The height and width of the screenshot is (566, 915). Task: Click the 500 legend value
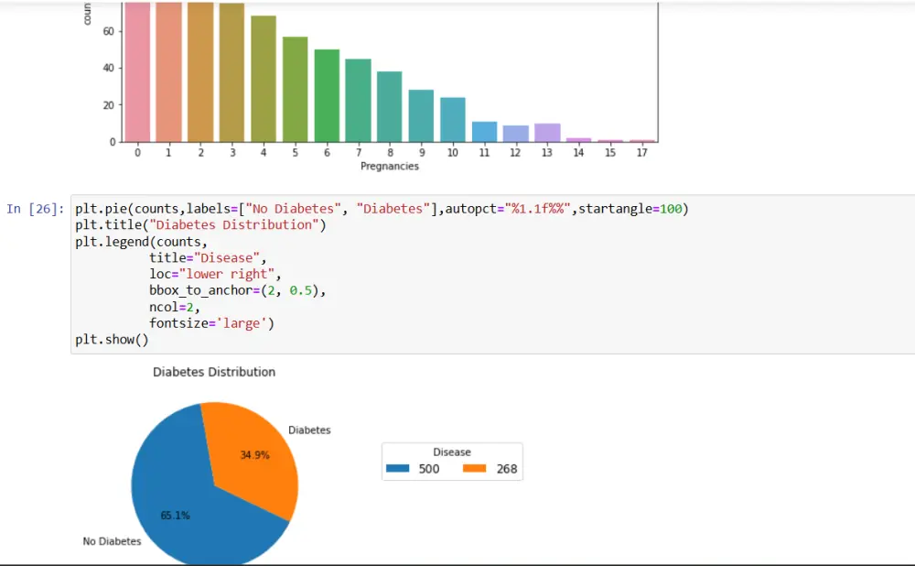click(x=429, y=469)
